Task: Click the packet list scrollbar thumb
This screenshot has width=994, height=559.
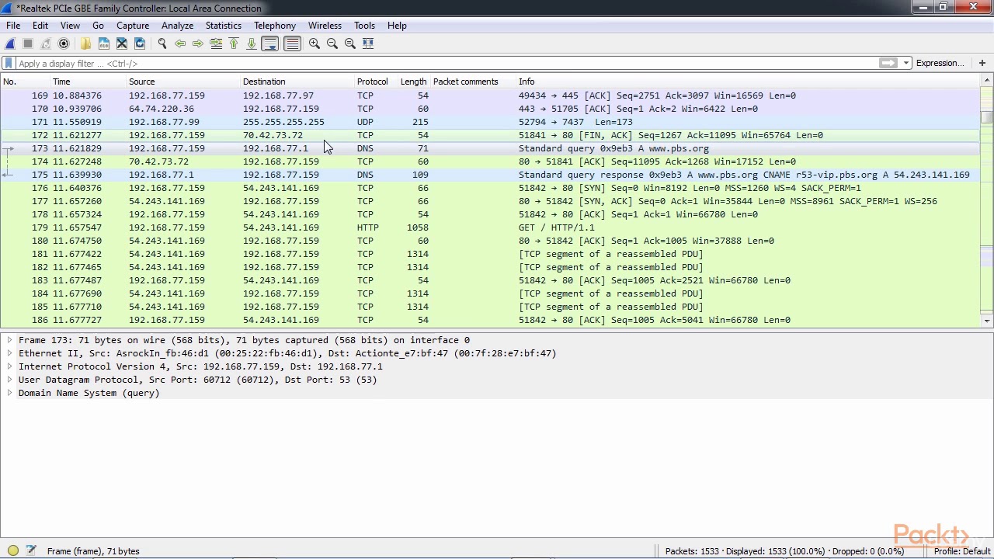Action: coord(988,117)
